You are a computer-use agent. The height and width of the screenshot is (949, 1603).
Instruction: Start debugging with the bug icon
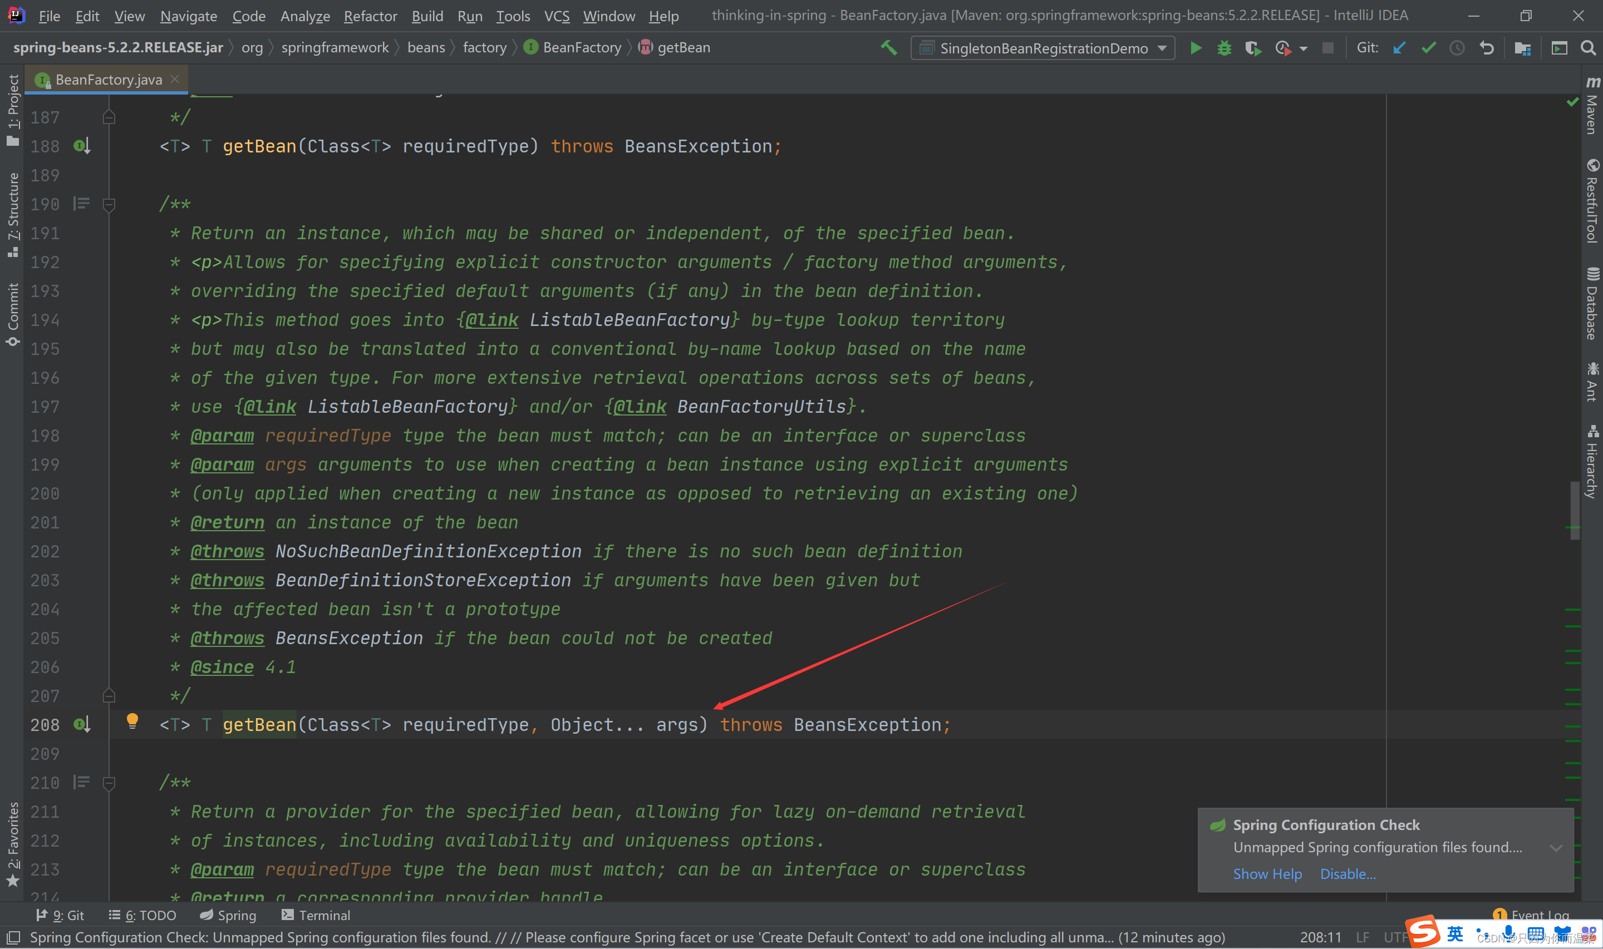point(1223,48)
